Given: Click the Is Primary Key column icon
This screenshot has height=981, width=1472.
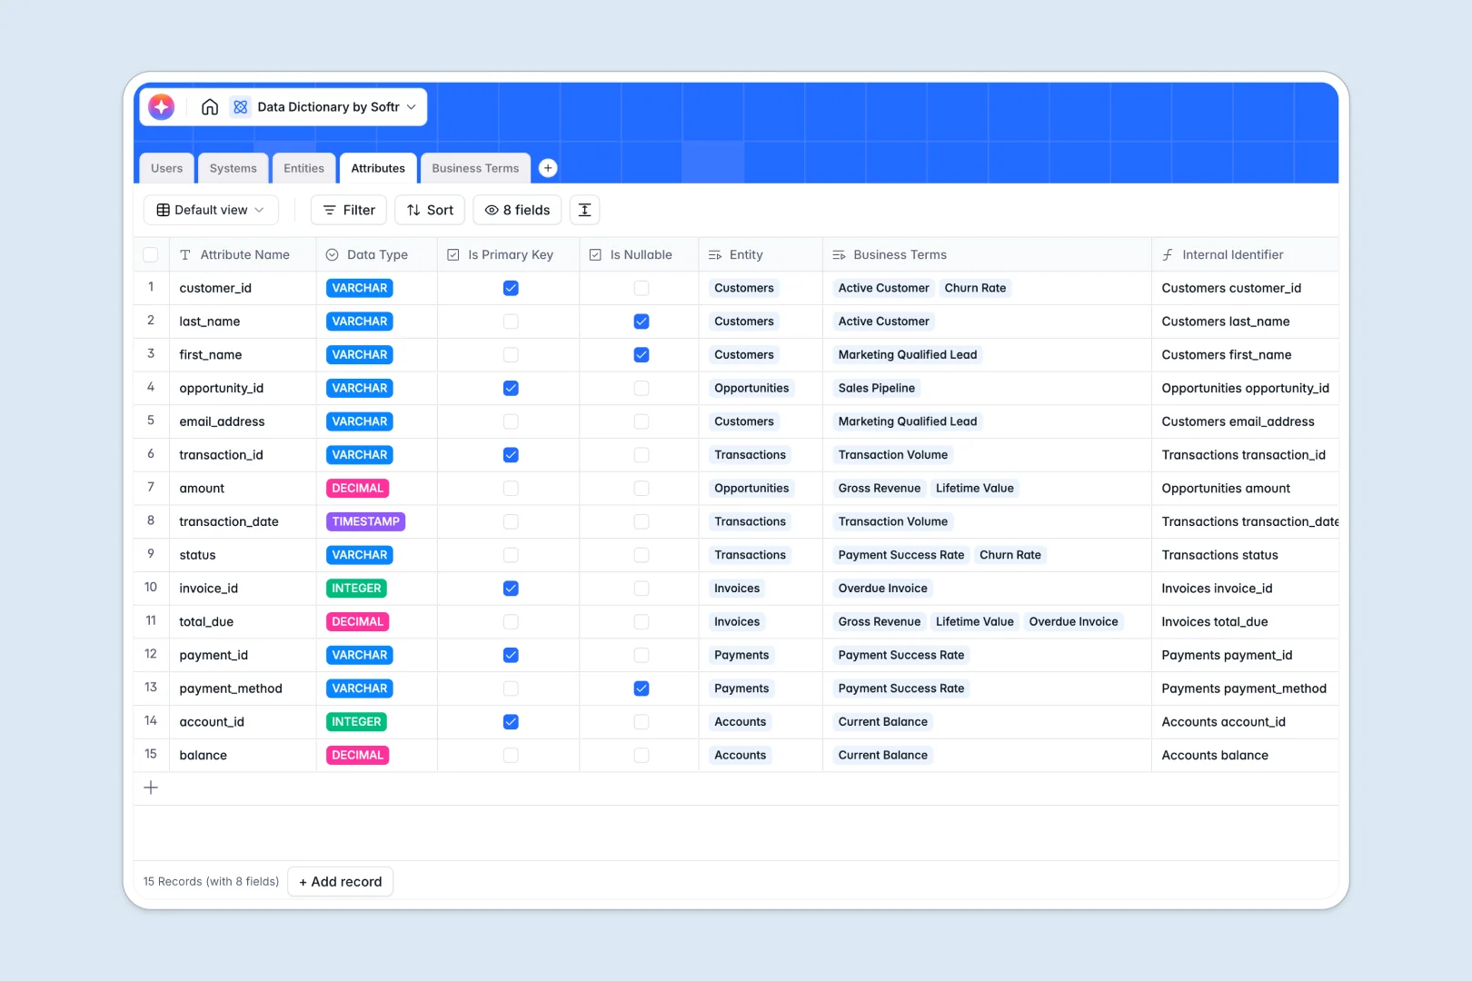Looking at the screenshot, I should coord(453,255).
